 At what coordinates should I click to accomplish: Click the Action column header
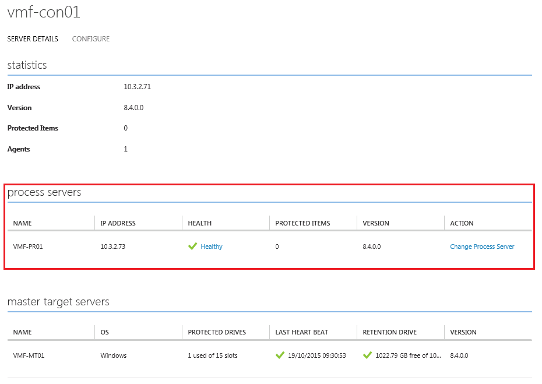tap(462, 223)
